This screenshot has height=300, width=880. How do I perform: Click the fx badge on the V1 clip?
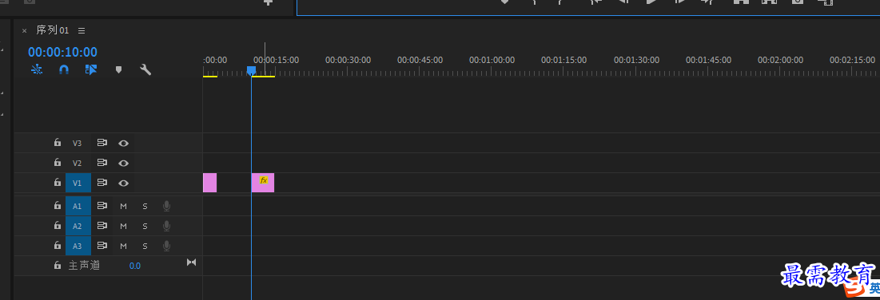point(264,180)
